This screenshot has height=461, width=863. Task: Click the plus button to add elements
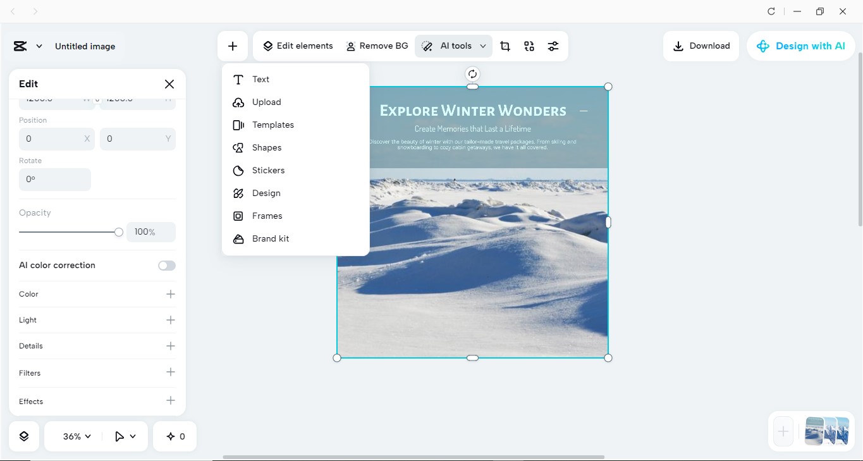[233, 46]
